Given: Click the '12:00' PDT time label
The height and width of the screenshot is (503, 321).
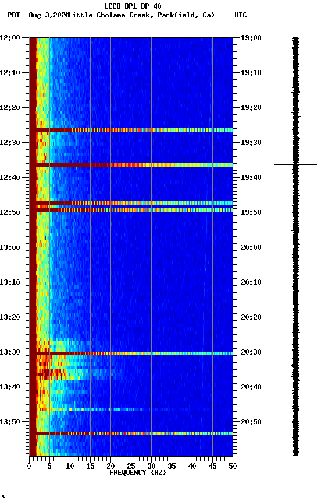Looking at the screenshot, I should pyautogui.click(x=10, y=38).
